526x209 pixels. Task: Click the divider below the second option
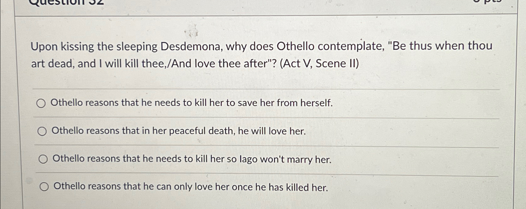[x=266, y=145]
